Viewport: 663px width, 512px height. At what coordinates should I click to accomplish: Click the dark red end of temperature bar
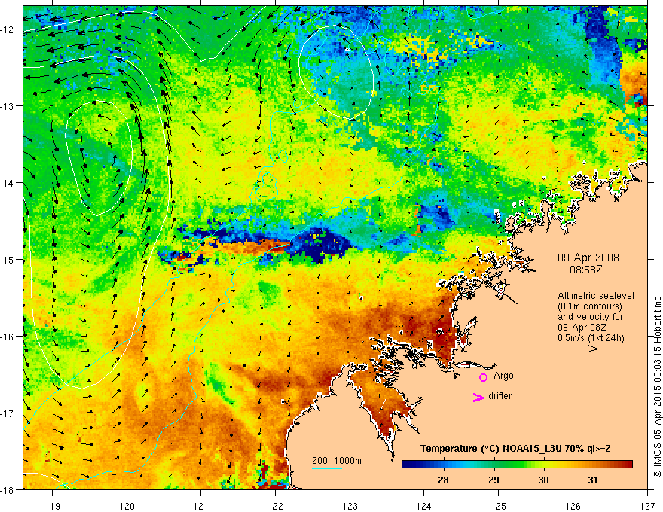point(628,465)
